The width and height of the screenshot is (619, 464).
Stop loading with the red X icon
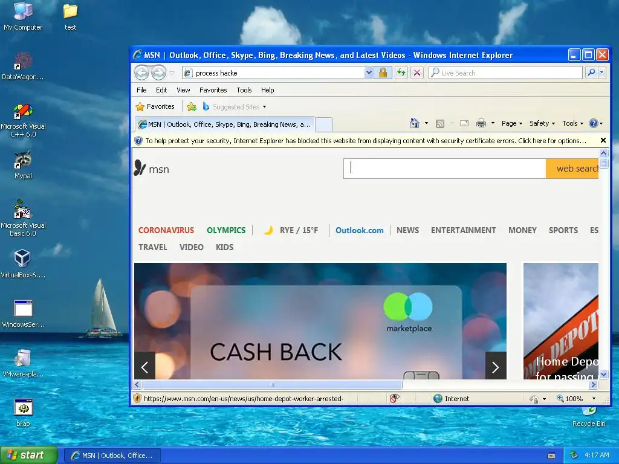point(417,72)
